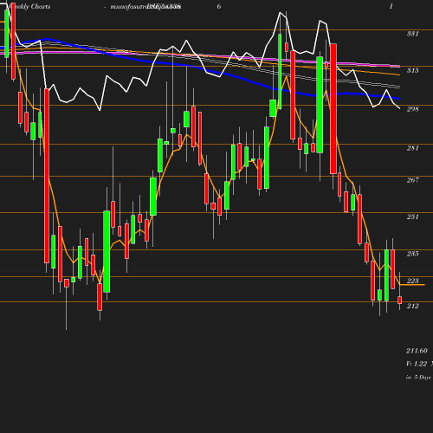Click the price axis label 251
Screen dimensions: 433x433
pos(413,216)
